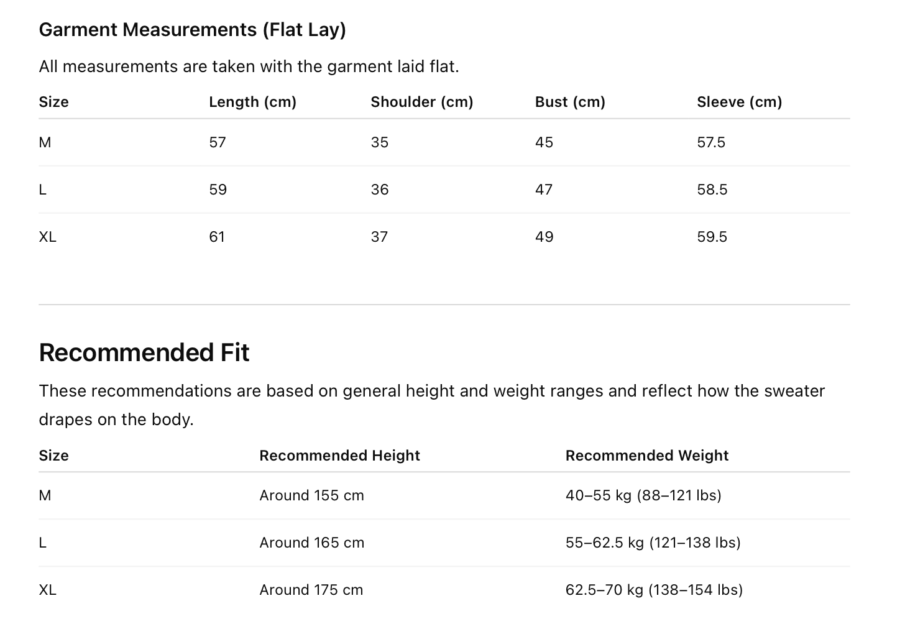Viewport: 905px width, 629px height.
Task: Select size M in measurements table
Action: click(x=45, y=142)
